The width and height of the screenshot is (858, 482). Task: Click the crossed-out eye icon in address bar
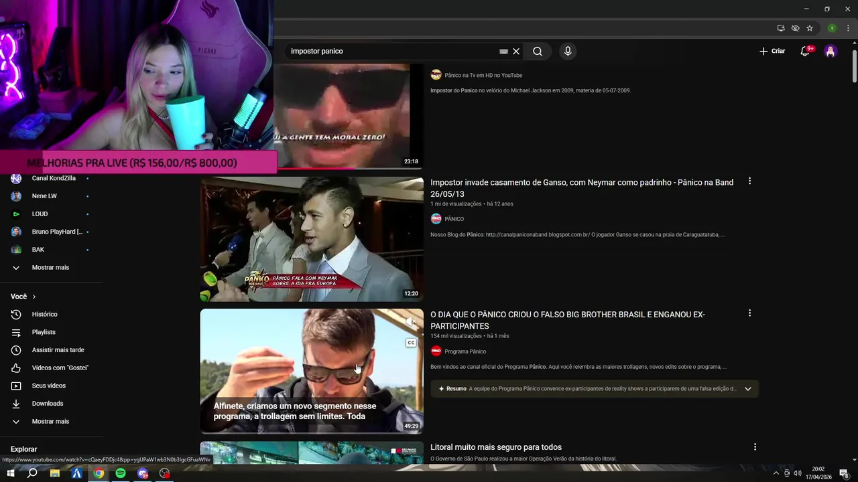click(x=796, y=28)
